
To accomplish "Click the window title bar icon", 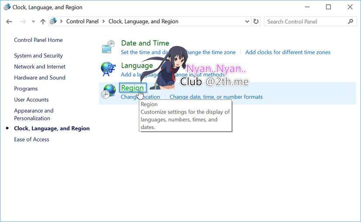I will [x=7, y=7].
